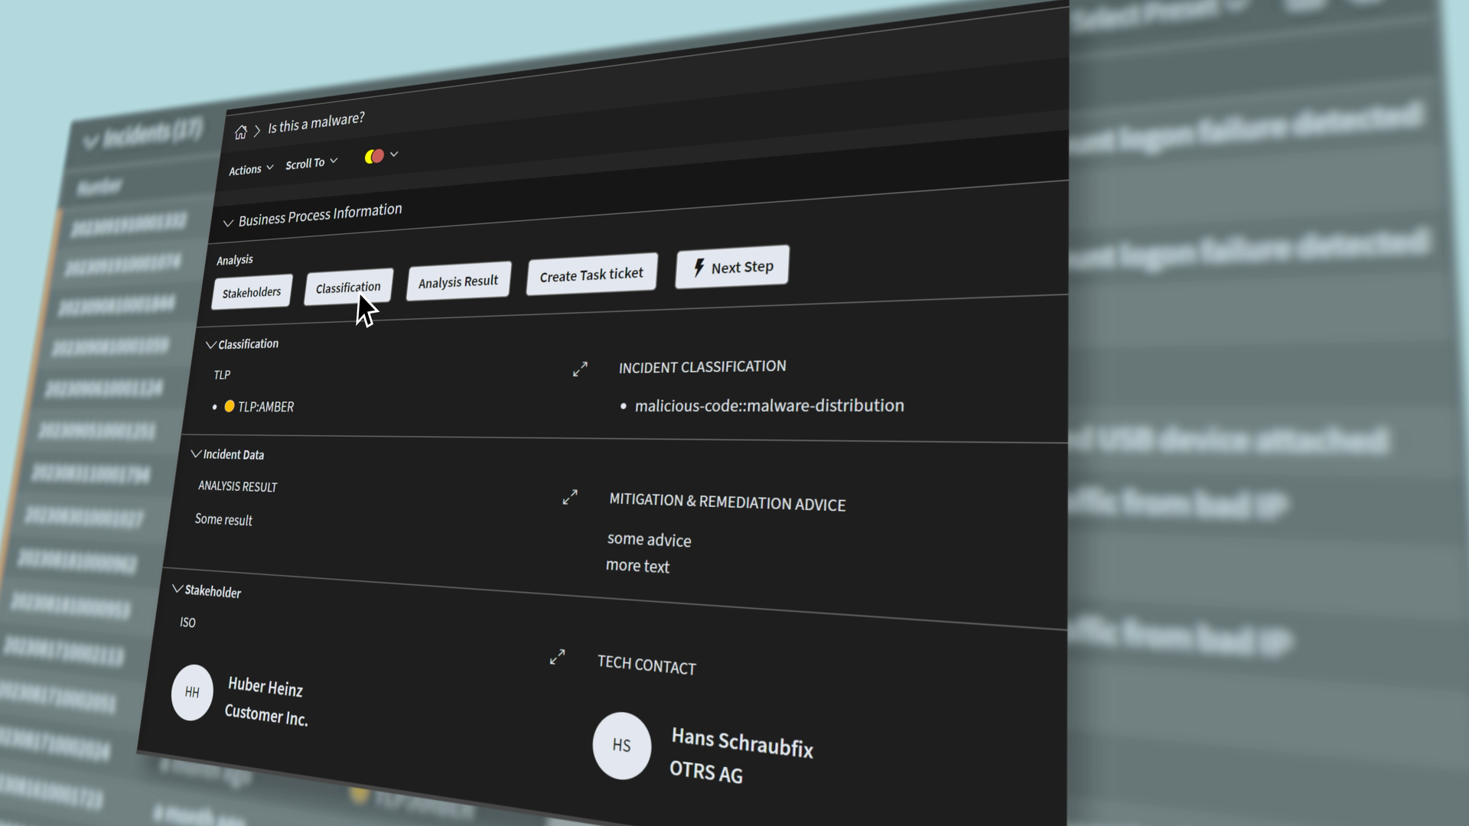1469x826 pixels.
Task: Collapse the Stakeholder section
Action: tap(178, 589)
